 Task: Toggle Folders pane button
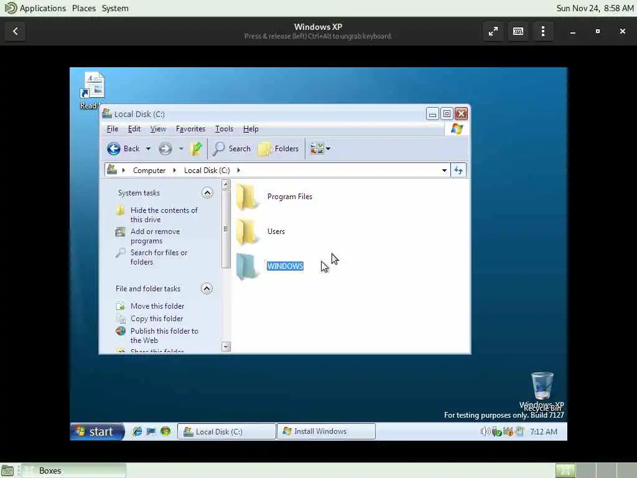pos(279,149)
